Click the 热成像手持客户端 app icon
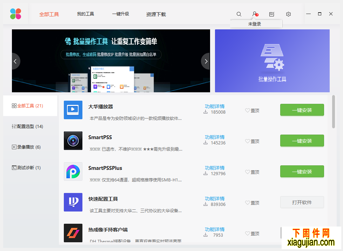Viewport: 343px width, 251px height. tap(73, 233)
